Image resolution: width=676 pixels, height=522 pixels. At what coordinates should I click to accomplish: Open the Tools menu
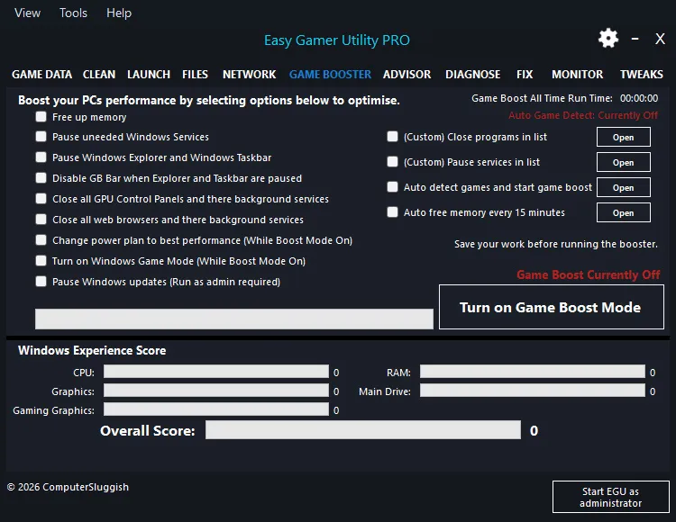coord(73,13)
